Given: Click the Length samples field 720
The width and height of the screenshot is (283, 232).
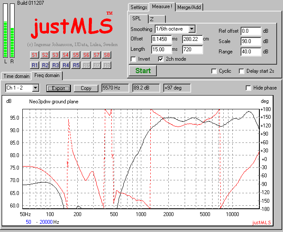Looking at the screenshot, I should [192, 49].
